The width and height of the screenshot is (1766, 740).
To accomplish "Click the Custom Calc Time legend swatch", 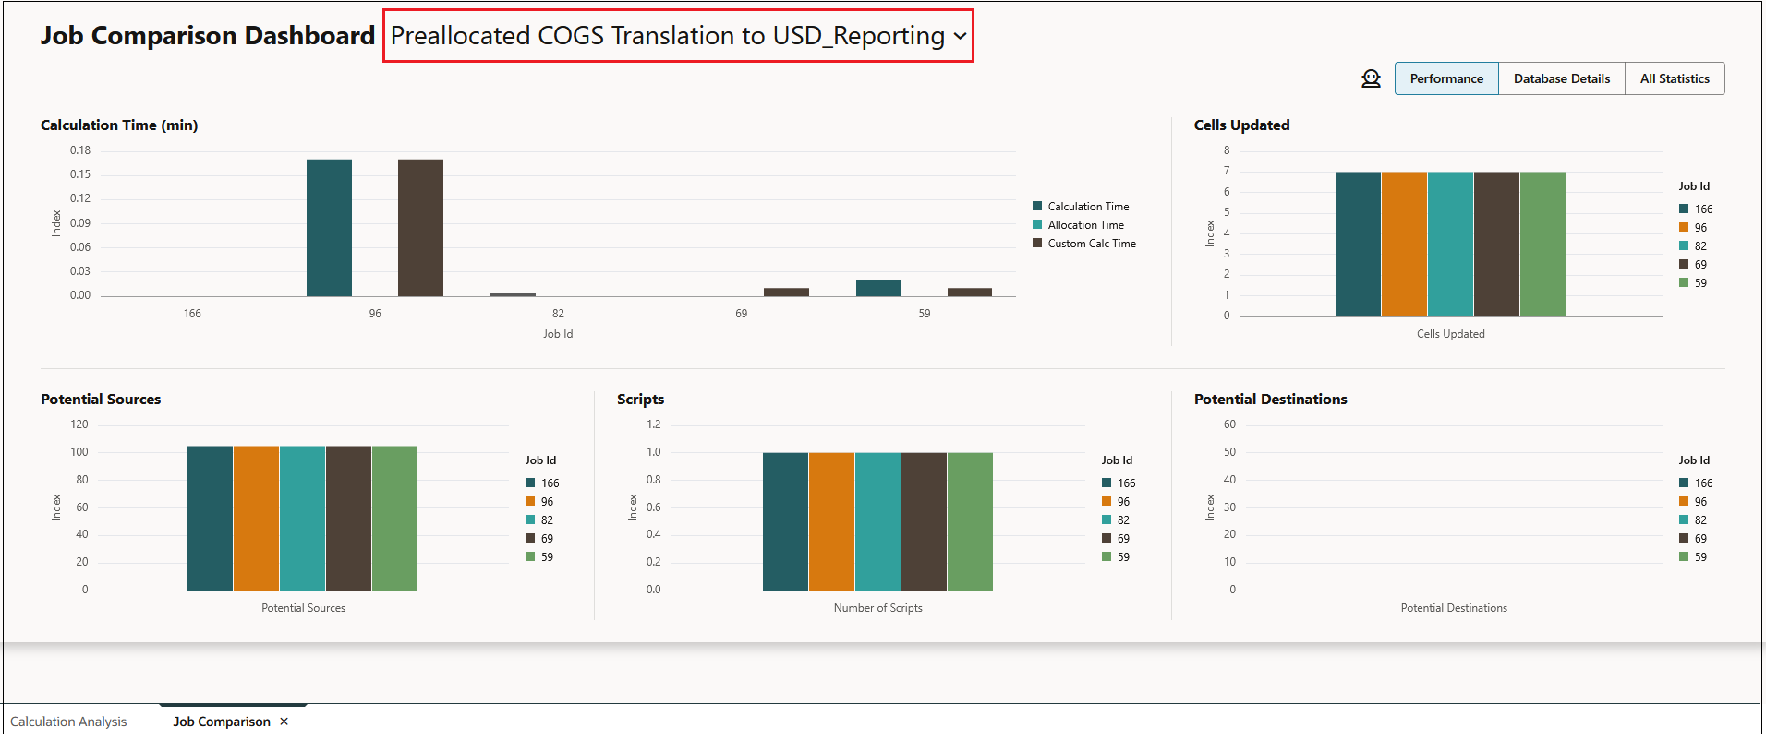I will point(1037,243).
